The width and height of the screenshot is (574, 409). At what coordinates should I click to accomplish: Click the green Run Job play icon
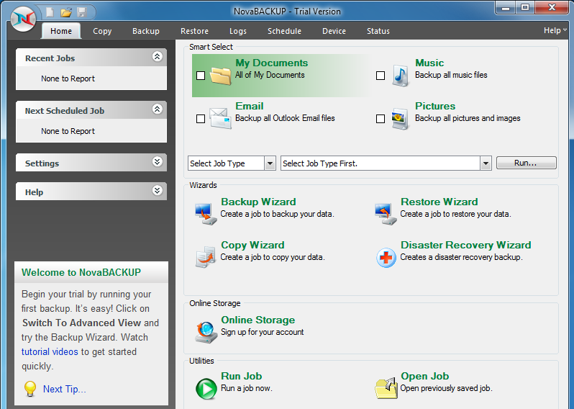(x=206, y=388)
